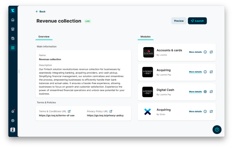Viewport: 233px width, 148px height.
Task: Click the info icon for Accounts & cards
Action: (205, 52)
